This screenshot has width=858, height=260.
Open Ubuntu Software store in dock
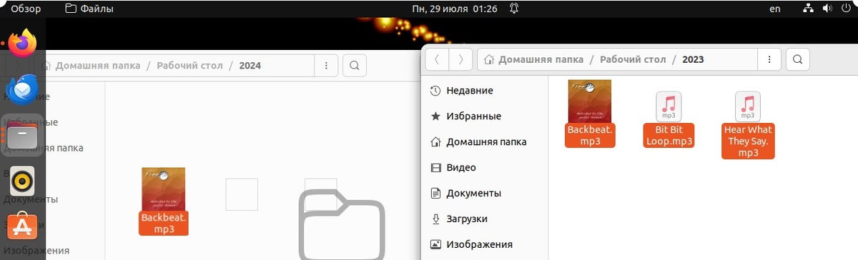(x=23, y=227)
